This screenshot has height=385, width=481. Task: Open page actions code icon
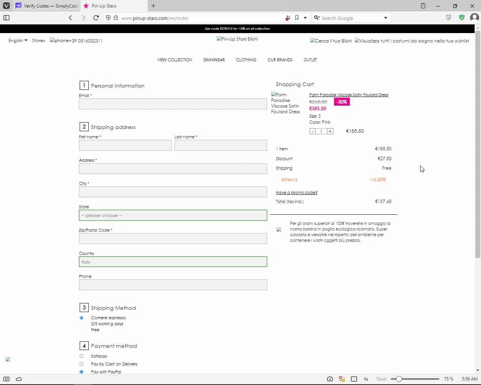366,379
